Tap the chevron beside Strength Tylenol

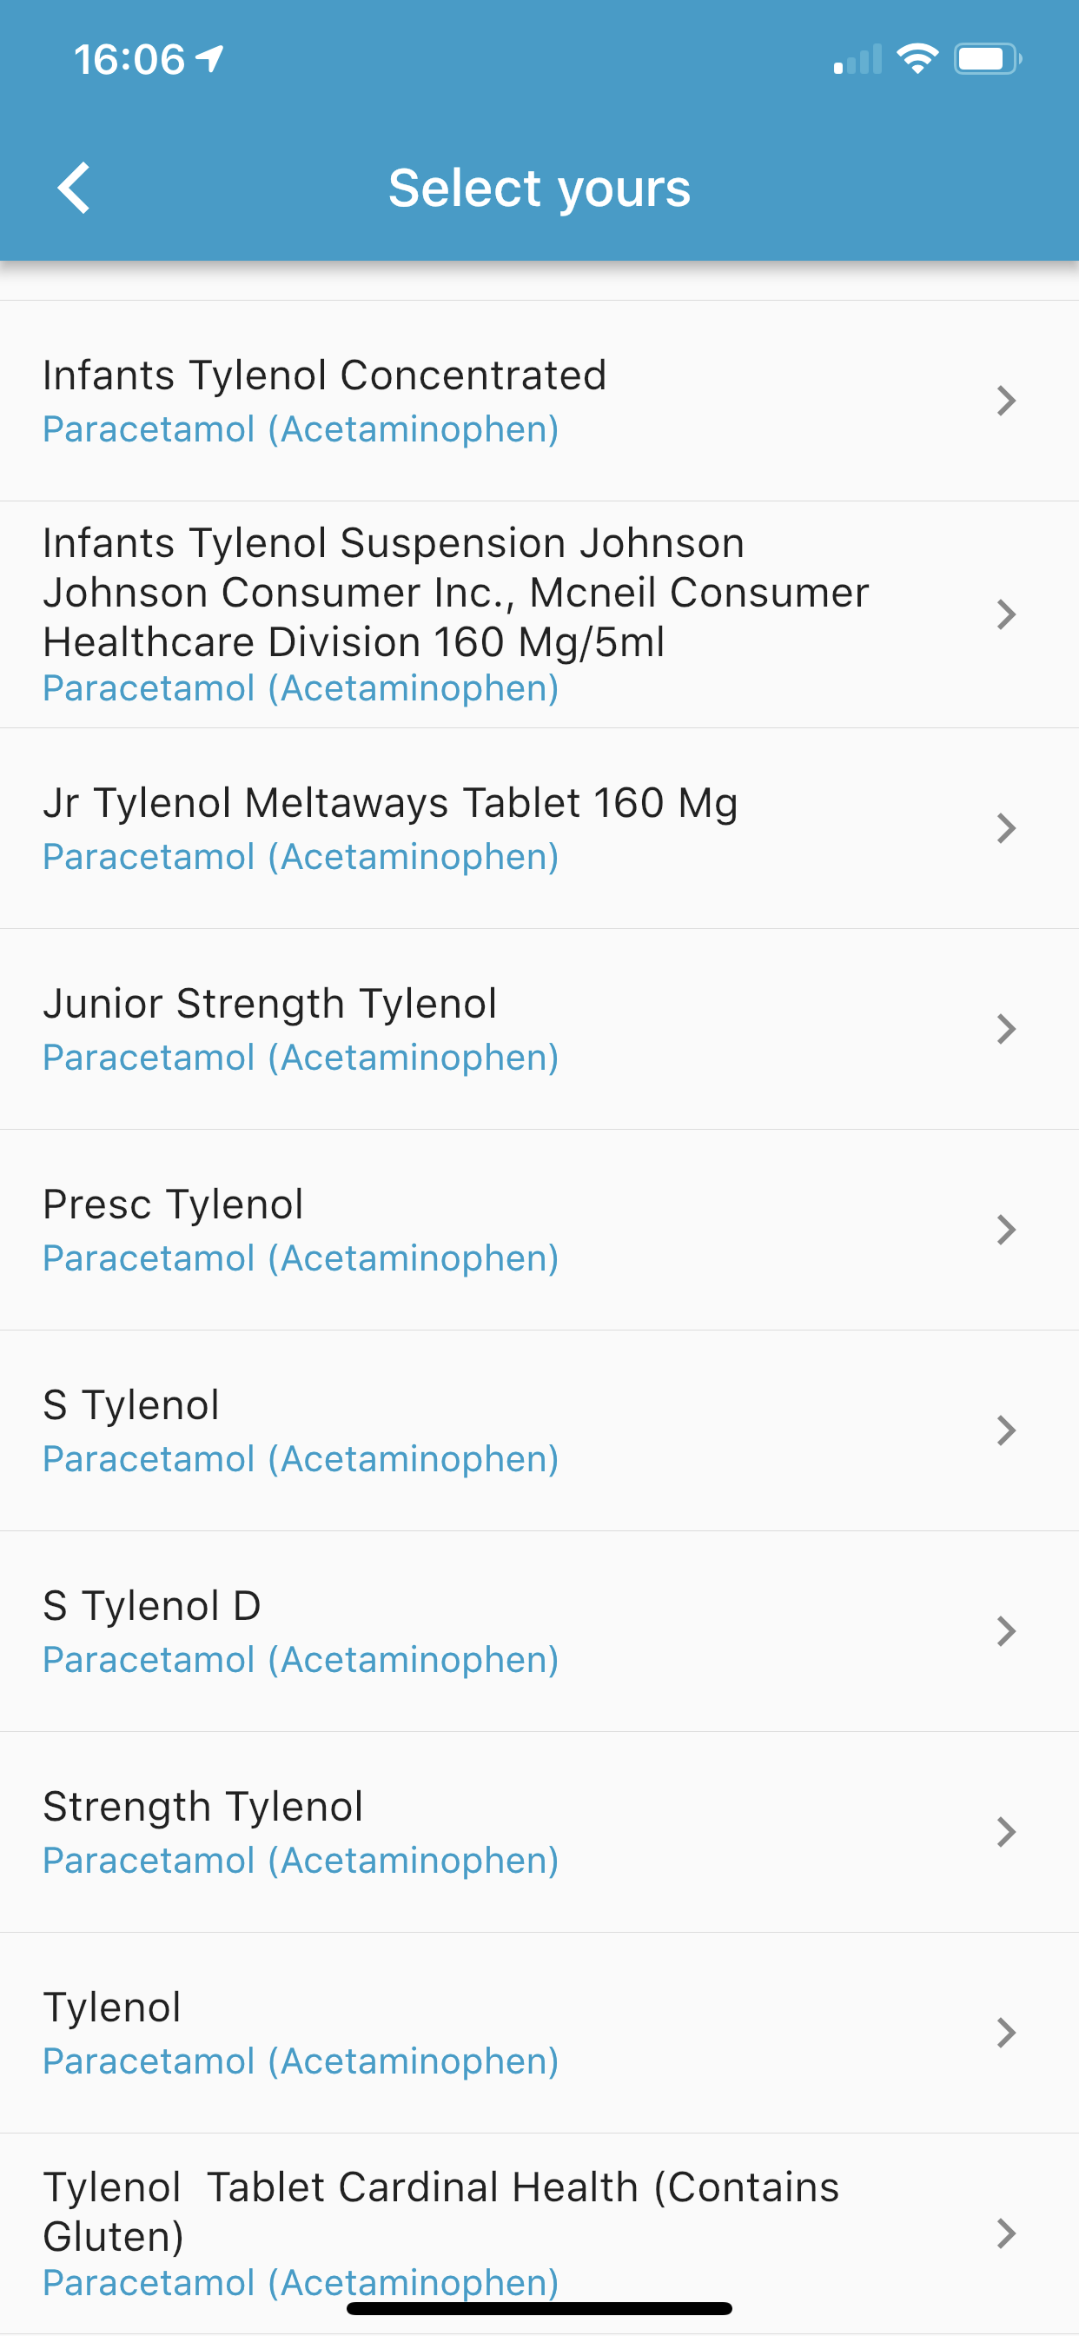1005,1832
